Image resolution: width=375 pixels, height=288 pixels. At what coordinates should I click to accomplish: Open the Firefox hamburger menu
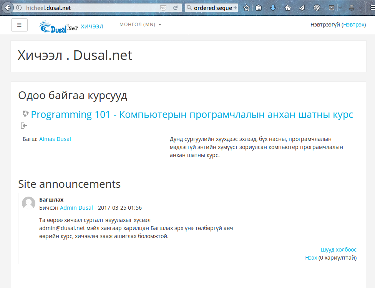(372, 8)
